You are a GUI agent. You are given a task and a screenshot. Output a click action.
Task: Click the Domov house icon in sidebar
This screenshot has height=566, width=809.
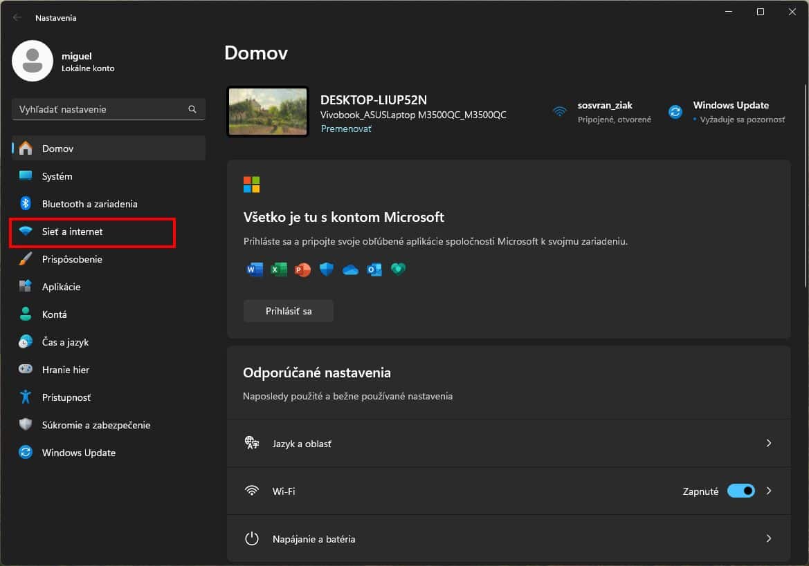point(26,149)
